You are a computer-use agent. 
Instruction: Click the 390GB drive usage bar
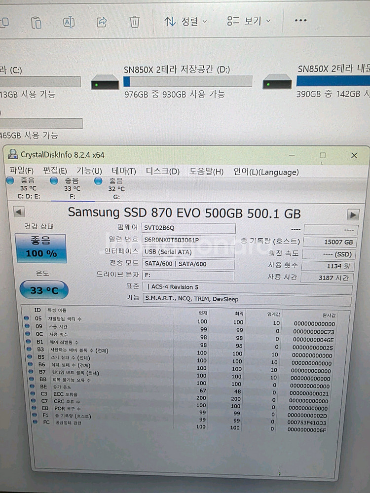[x=333, y=81]
